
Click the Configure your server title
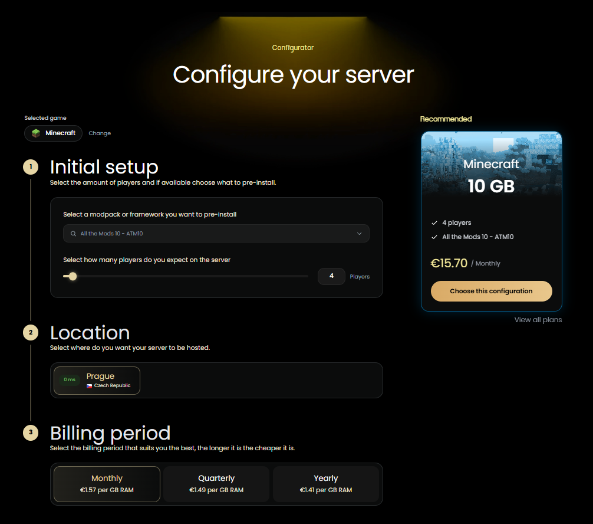(x=293, y=76)
